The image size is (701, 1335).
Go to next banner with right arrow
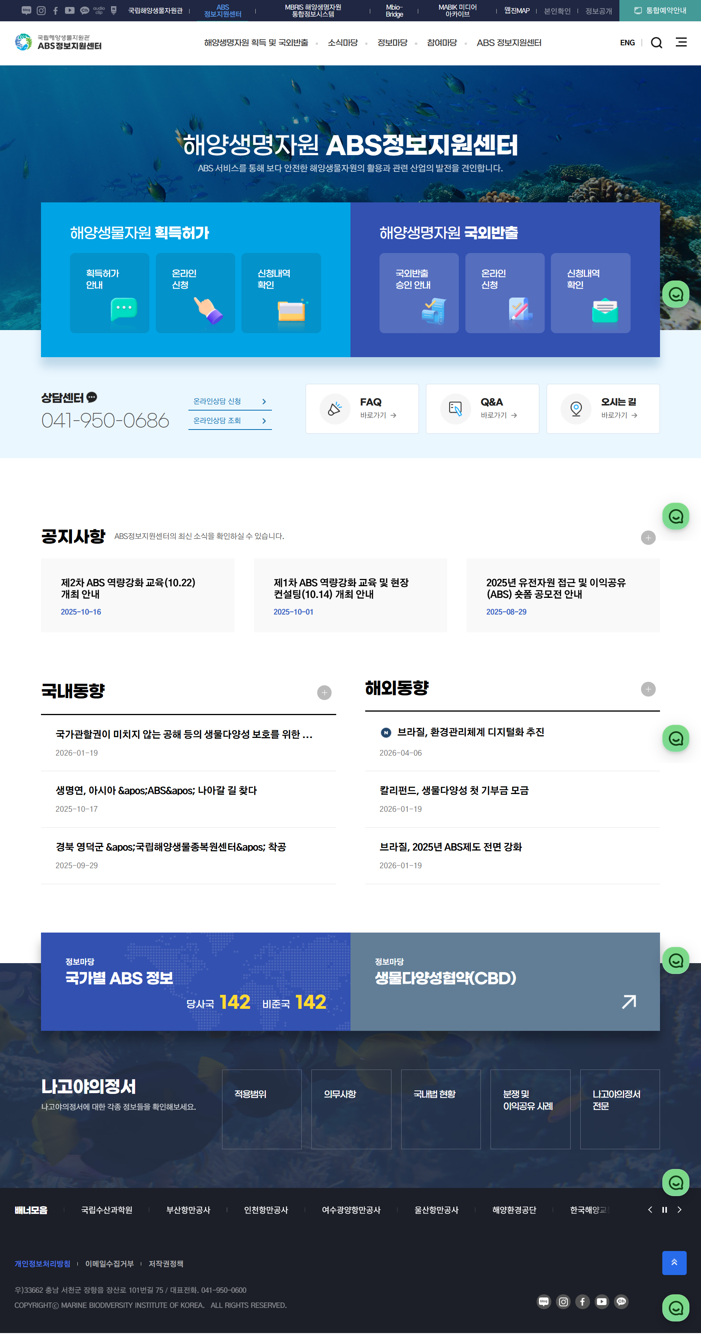(x=679, y=1210)
